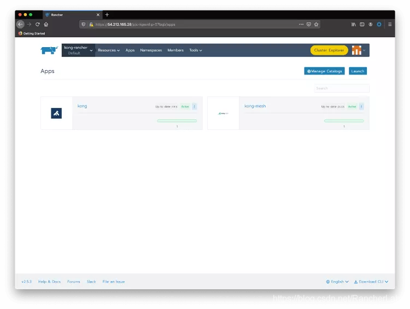Open the kong-rancher Default project selector
The width and height of the screenshot is (410, 309).
click(x=78, y=50)
